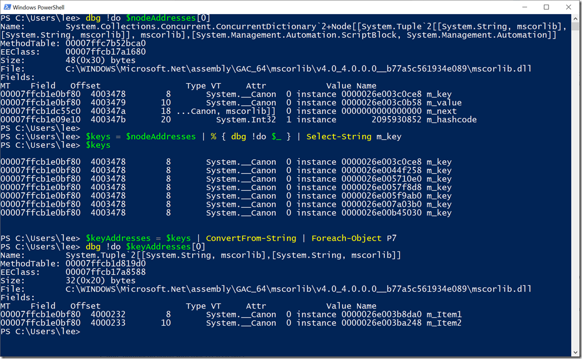This screenshot has width=582, height=359.
Task: Click the EEClass value 00007ffcb17a8588
Action: click(106, 272)
